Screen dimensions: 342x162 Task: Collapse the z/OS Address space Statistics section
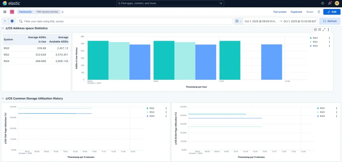click(3, 28)
